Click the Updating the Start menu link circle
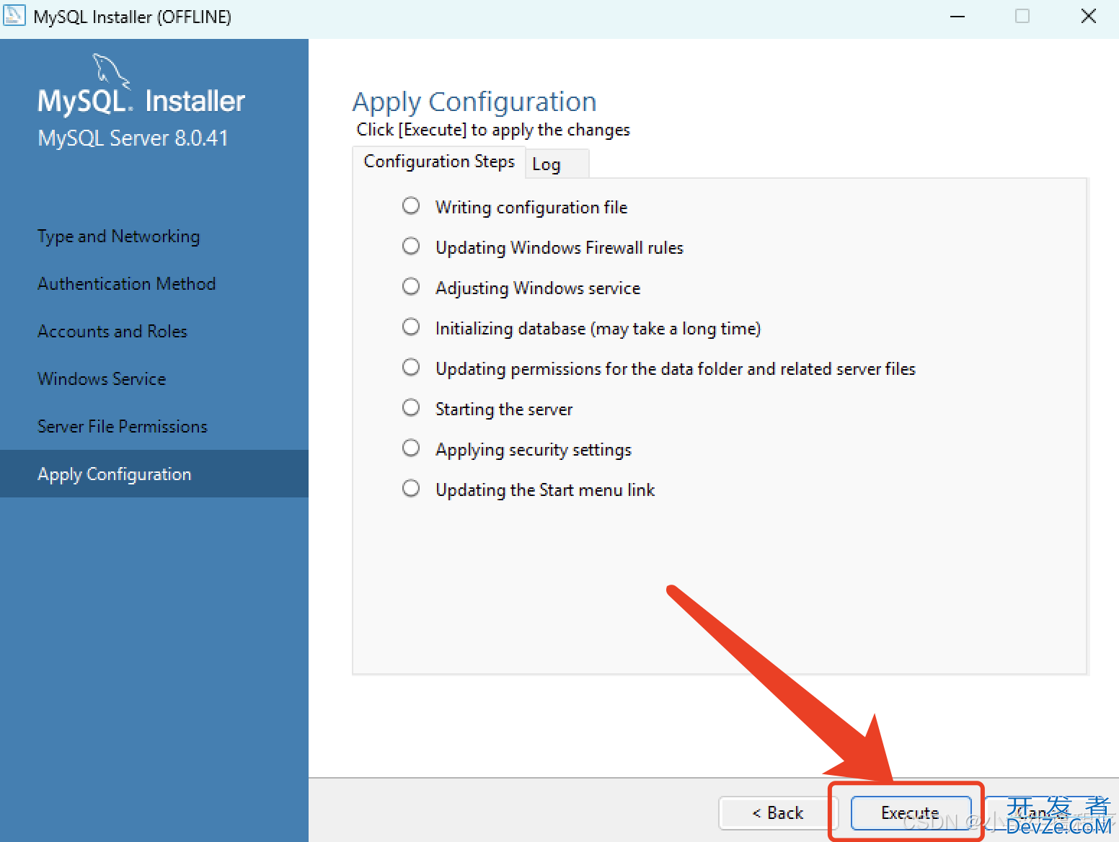Screen dimensions: 1119x842 pos(411,489)
